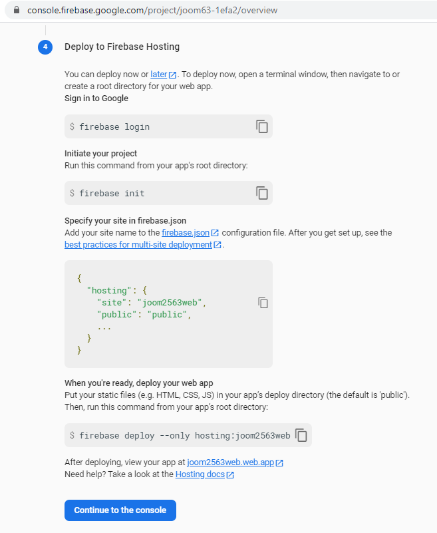Viewport: 437px width, 533px height.
Task: Open the "later" deploy link
Action: pos(158,74)
